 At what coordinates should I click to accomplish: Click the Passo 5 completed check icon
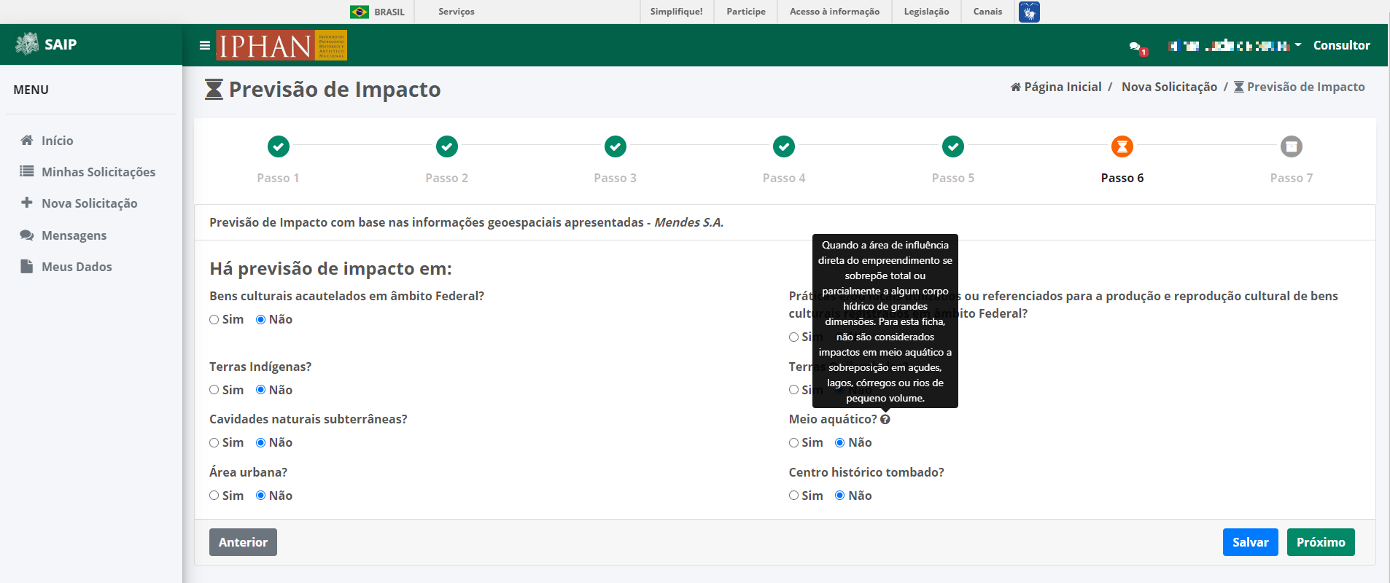tap(953, 146)
